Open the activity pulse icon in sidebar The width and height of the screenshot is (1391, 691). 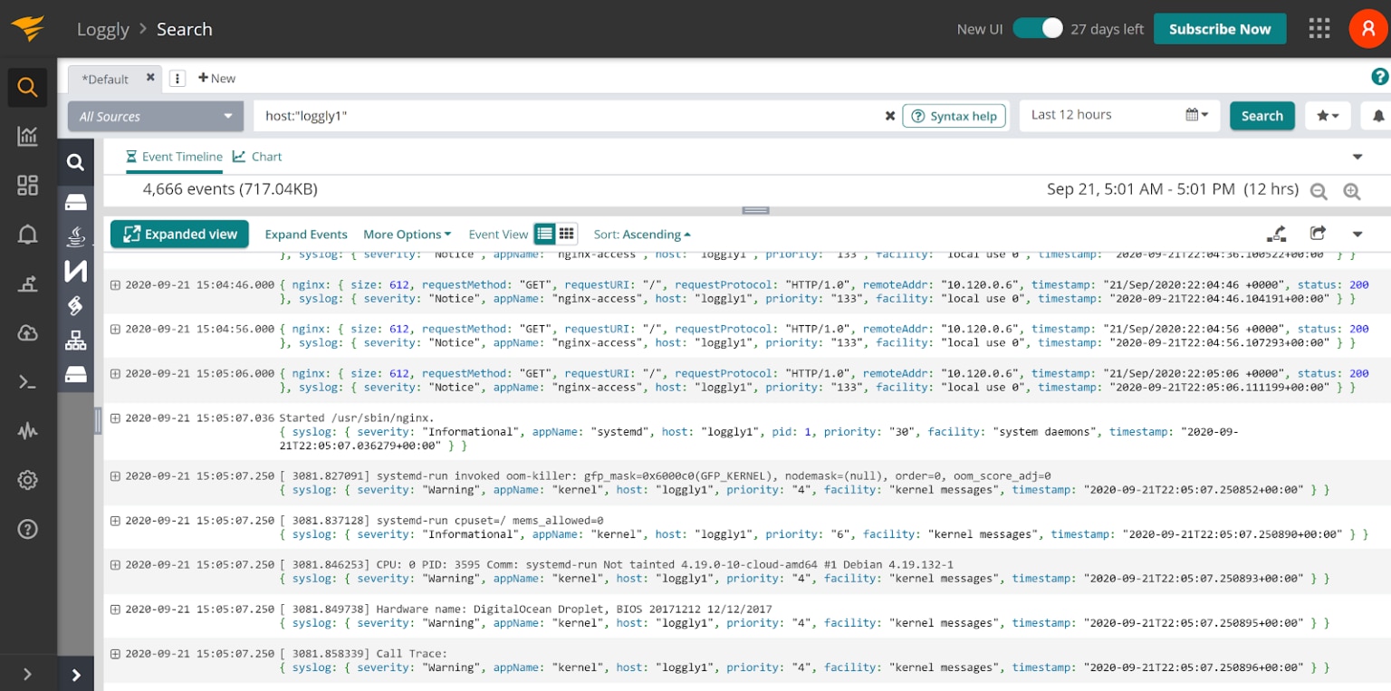(x=27, y=431)
